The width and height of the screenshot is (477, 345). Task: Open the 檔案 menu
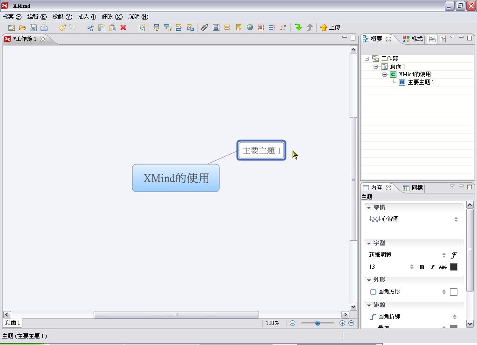coord(12,17)
